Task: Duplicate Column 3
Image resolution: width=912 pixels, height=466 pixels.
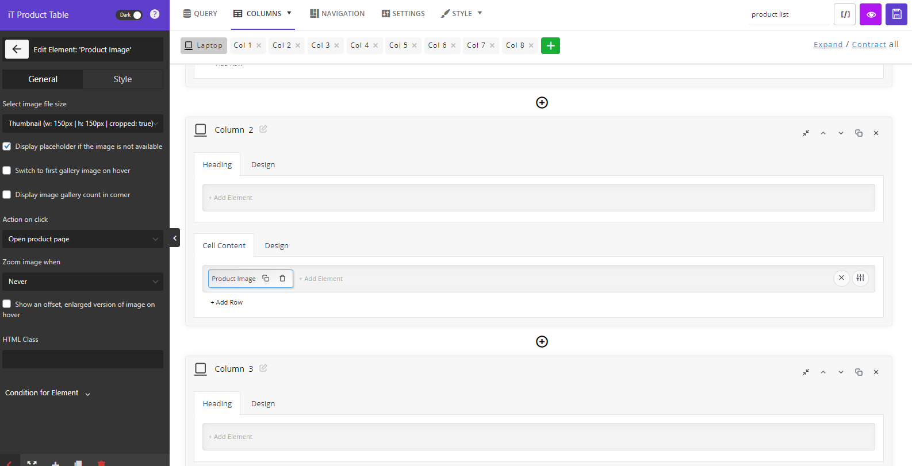Action: 859,372
